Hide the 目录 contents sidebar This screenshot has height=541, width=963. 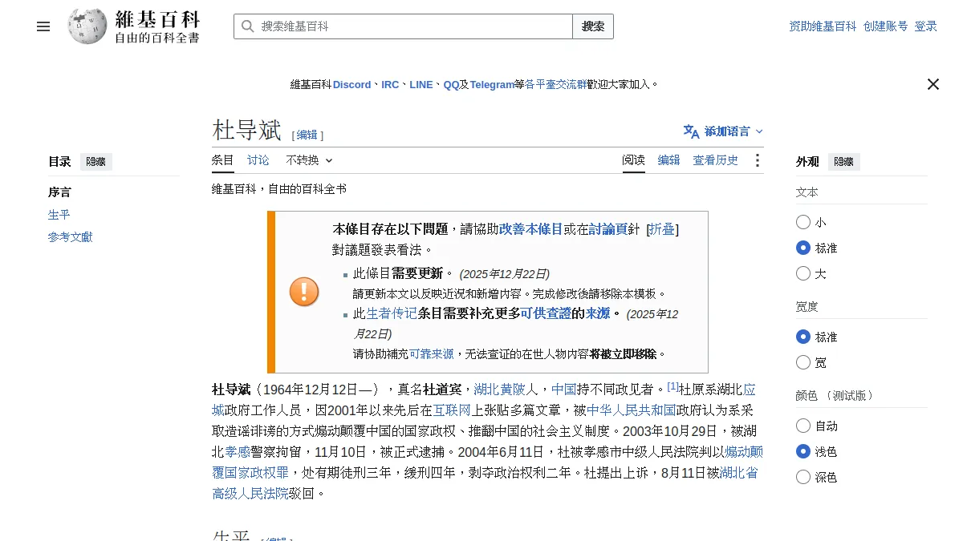click(96, 162)
